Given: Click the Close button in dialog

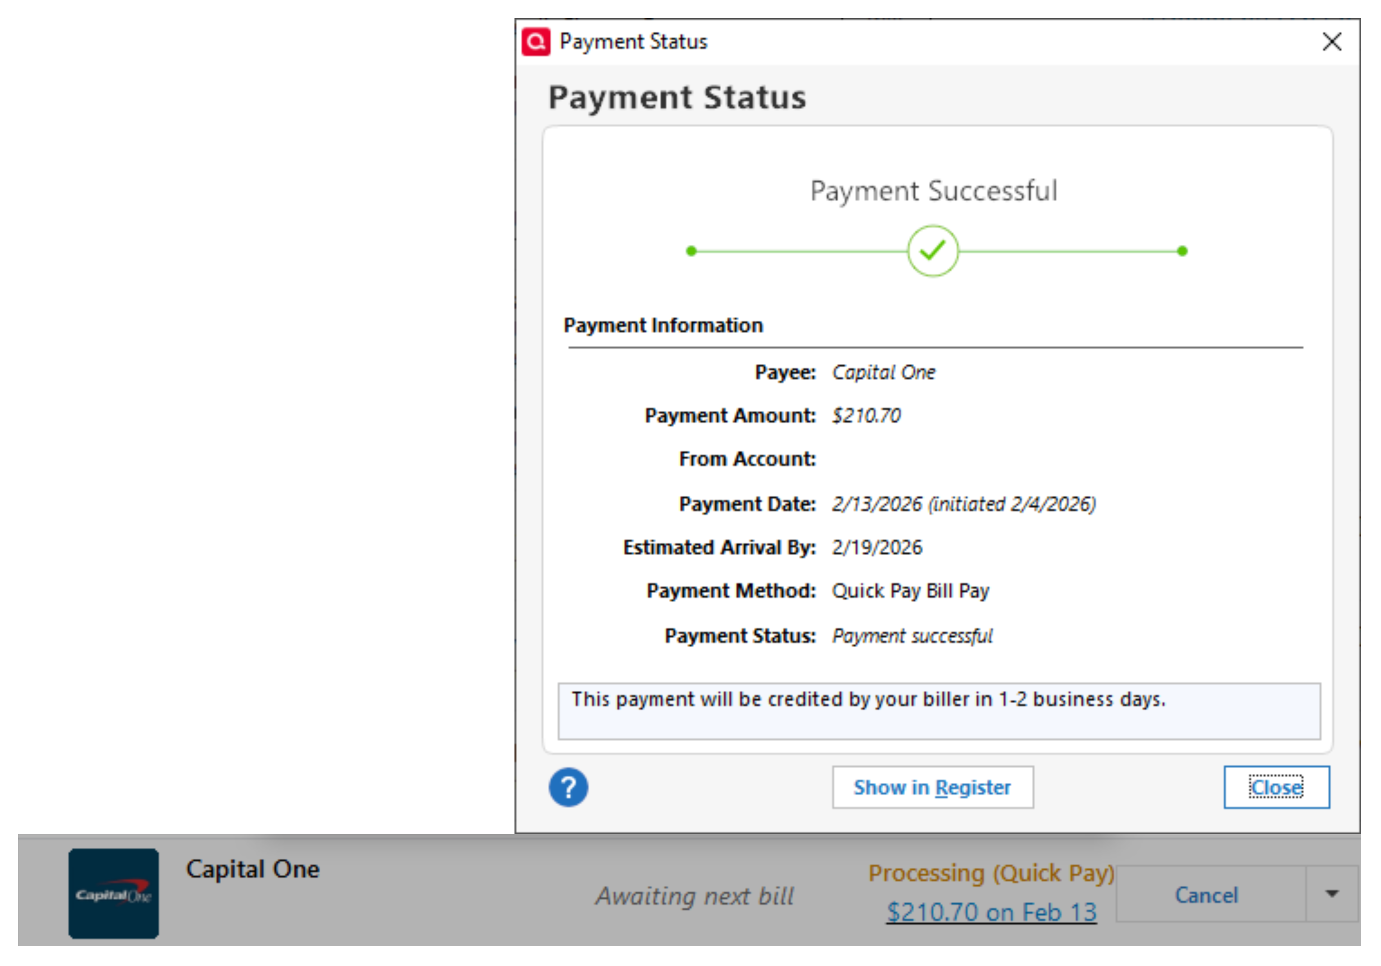Looking at the screenshot, I should 1276,787.
